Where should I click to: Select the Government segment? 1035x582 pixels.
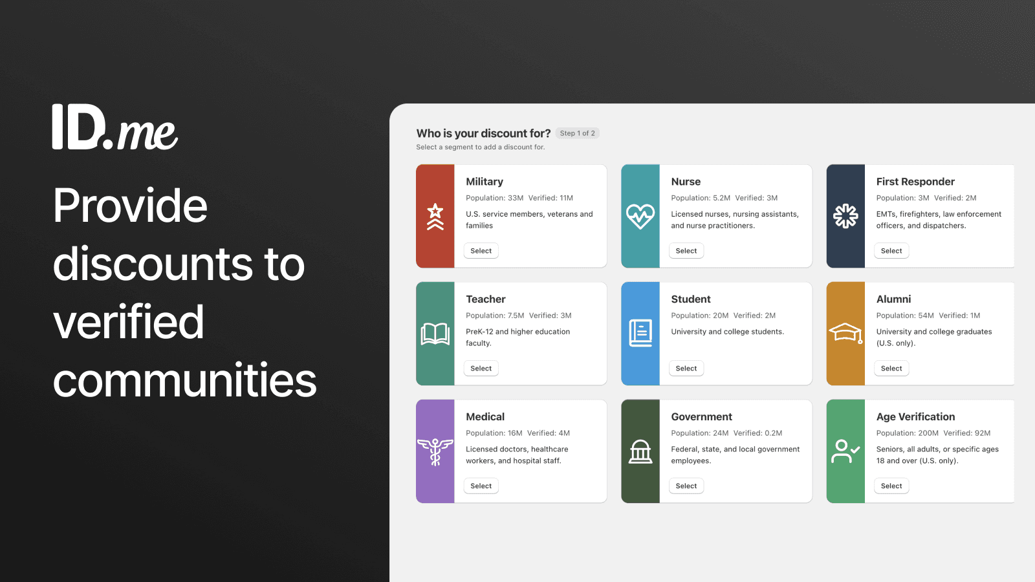click(x=686, y=486)
